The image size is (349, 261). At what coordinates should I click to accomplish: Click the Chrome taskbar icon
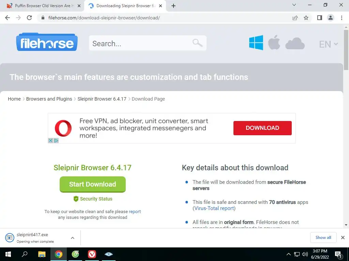(59, 254)
